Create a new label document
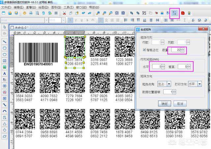 [x=4, y=13]
